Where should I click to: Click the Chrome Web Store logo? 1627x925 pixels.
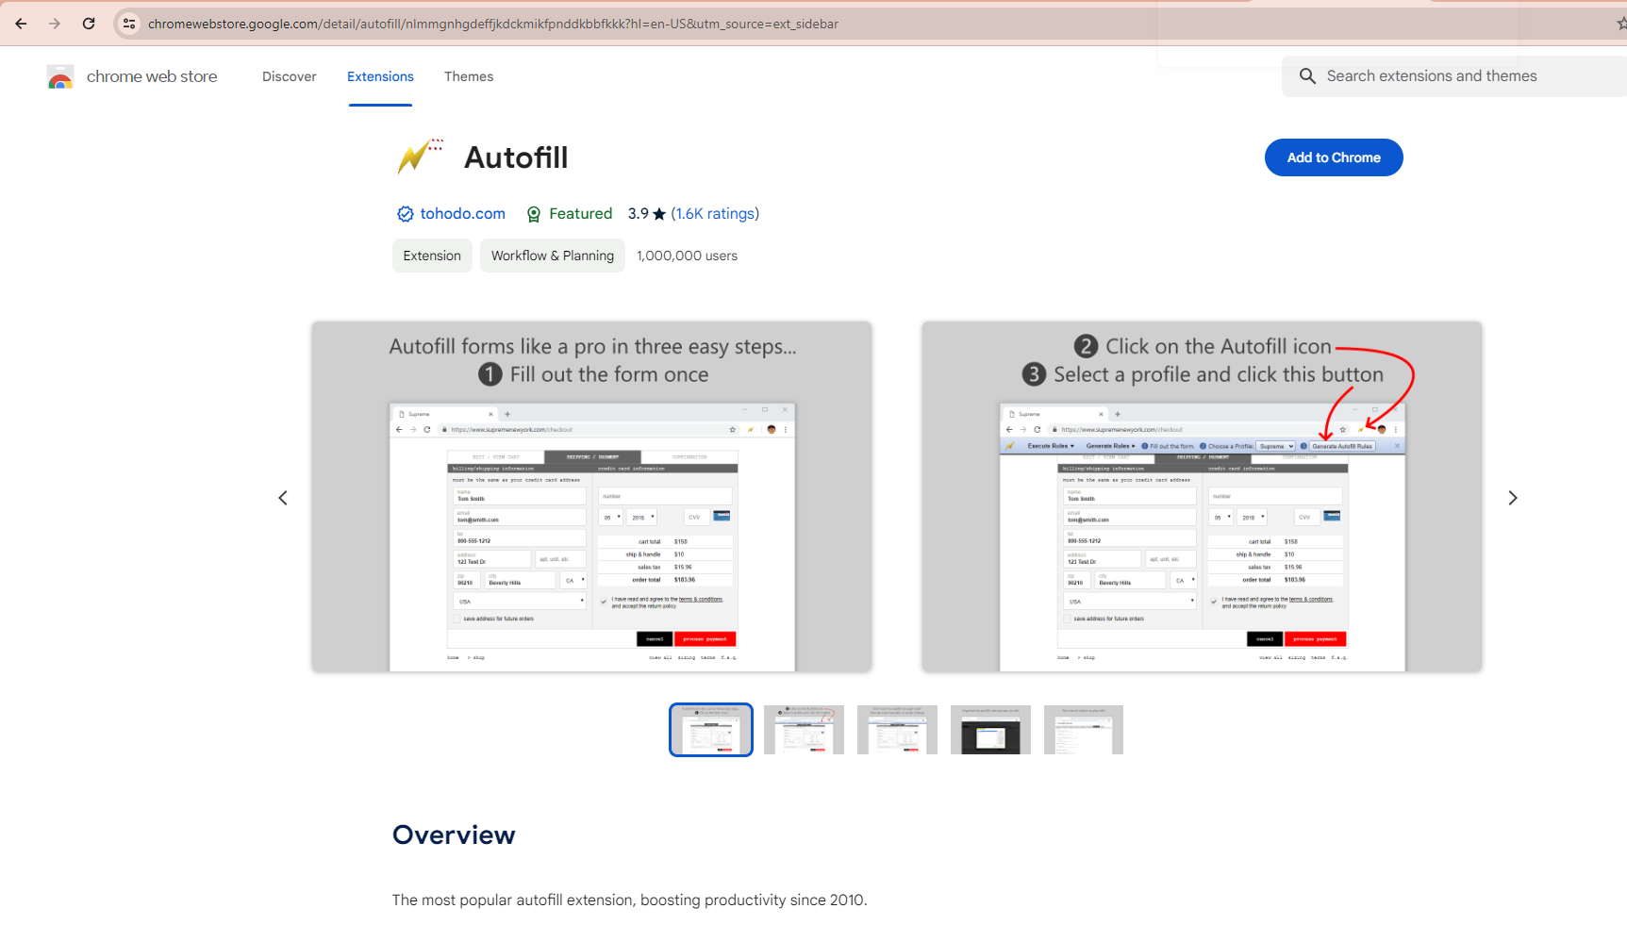coord(60,76)
